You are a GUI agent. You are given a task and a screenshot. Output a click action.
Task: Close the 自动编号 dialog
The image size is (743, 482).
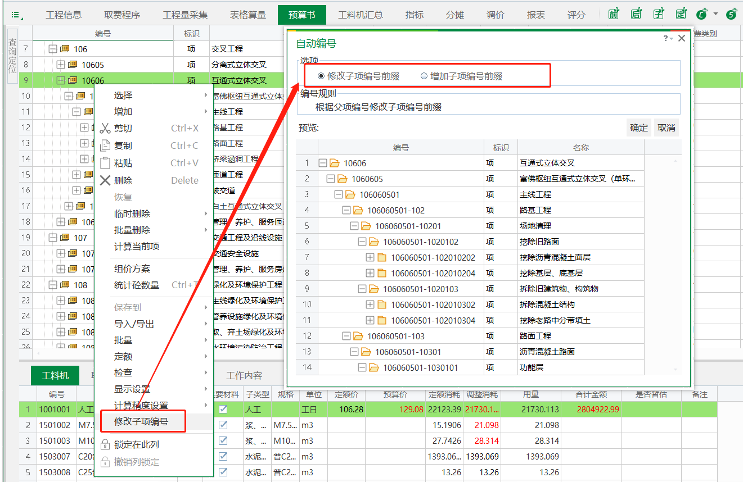[682, 38]
